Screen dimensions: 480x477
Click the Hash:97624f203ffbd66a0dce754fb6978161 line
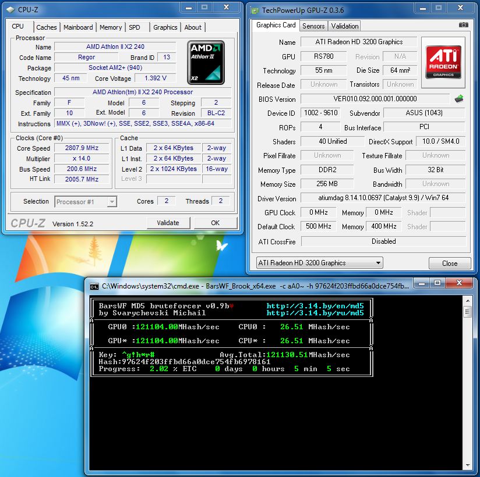pyautogui.click(x=184, y=362)
